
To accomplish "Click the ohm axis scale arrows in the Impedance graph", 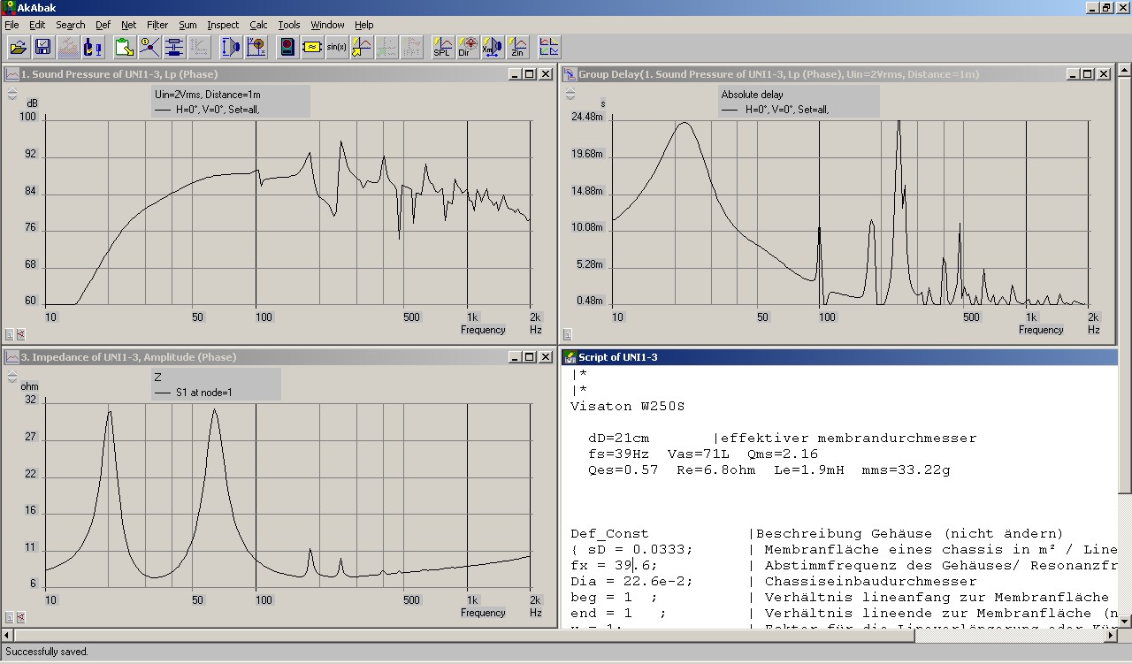I will 11,377.
